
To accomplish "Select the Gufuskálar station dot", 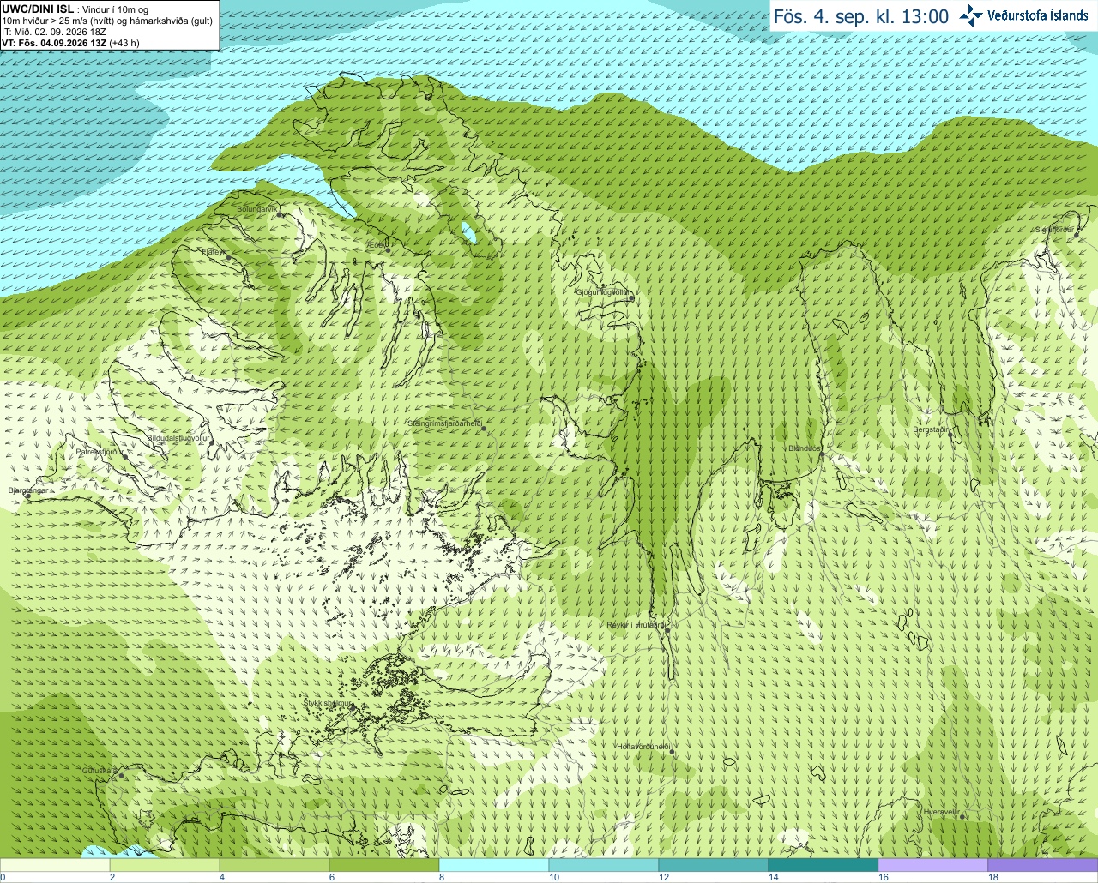I will [121, 775].
